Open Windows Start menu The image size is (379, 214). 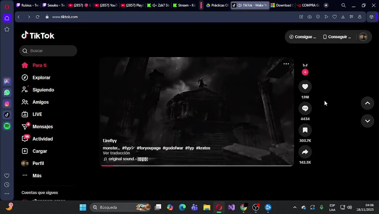[83, 207]
